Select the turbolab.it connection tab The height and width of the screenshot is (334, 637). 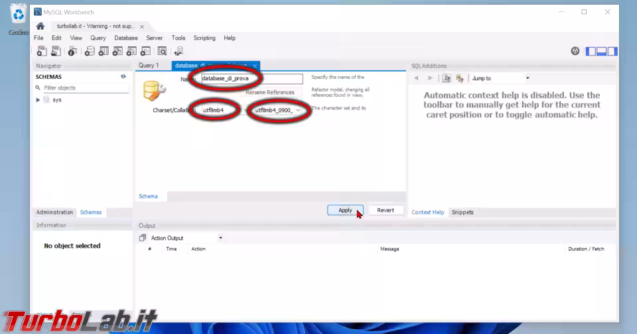pyautogui.click(x=95, y=26)
